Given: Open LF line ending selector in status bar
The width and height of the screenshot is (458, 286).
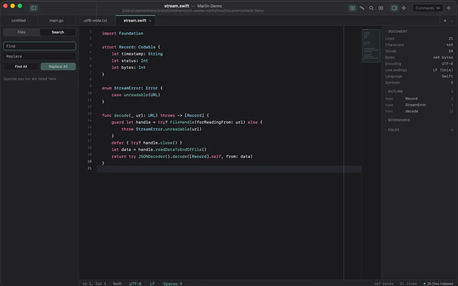Looking at the screenshot, I should [x=153, y=284].
